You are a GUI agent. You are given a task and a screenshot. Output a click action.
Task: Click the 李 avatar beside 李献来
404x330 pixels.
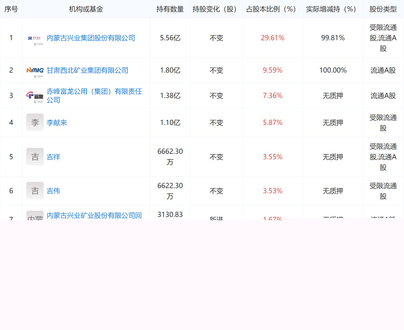point(35,123)
